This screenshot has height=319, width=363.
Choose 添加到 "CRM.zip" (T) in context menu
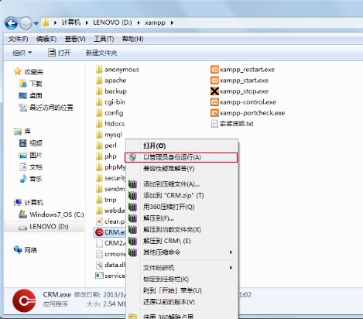click(x=182, y=195)
